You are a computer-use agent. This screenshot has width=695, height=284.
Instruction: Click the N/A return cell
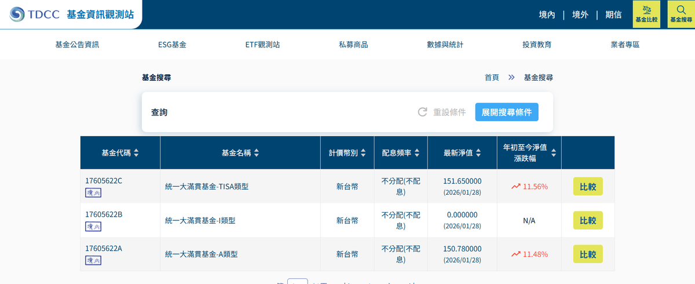pyautogui.click(x=529, y=221)
